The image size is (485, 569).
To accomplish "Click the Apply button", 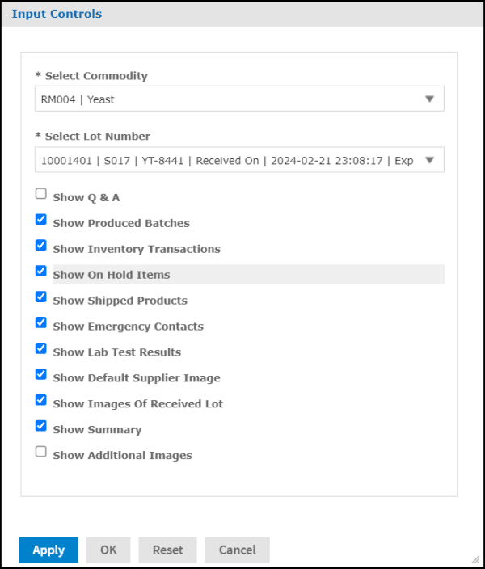I will point(48,550).
